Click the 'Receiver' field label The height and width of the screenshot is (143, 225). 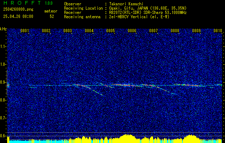point(73,13)
